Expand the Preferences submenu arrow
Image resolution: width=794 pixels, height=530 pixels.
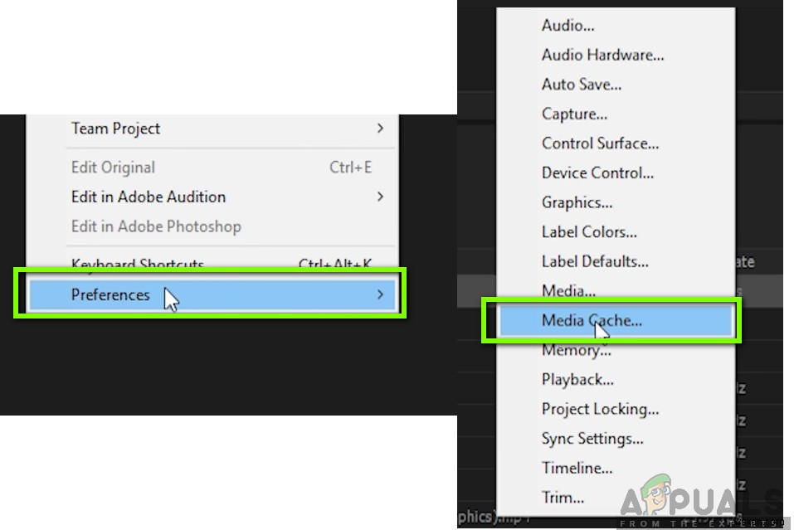tap(380, 294)
